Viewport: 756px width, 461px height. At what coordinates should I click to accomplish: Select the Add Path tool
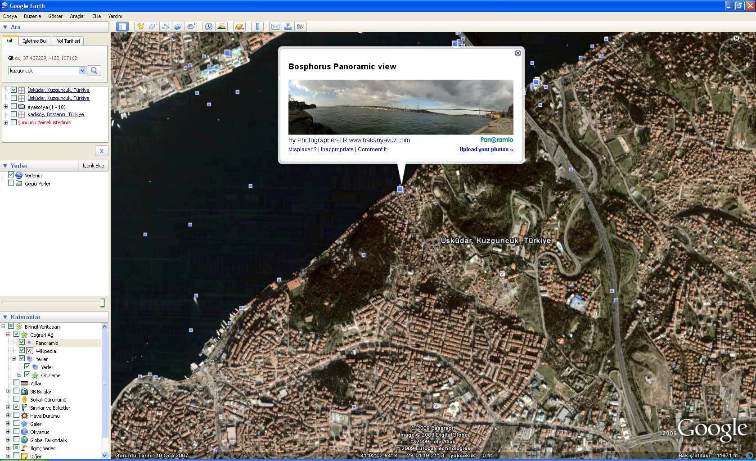click(166, 27)
